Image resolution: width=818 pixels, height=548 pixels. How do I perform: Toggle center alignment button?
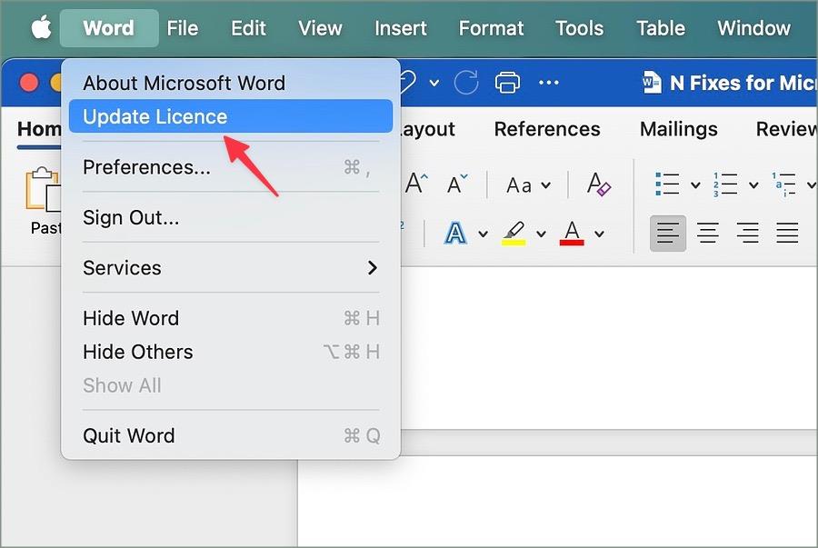[708, 233]
